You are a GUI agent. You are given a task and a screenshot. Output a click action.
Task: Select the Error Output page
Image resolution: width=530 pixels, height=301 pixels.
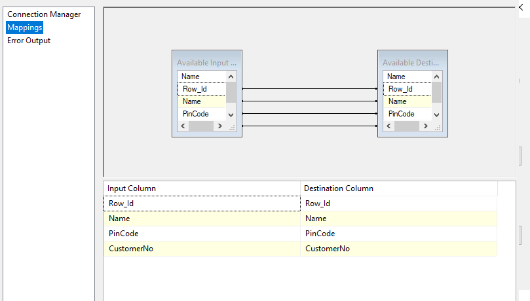click(29, 41)
